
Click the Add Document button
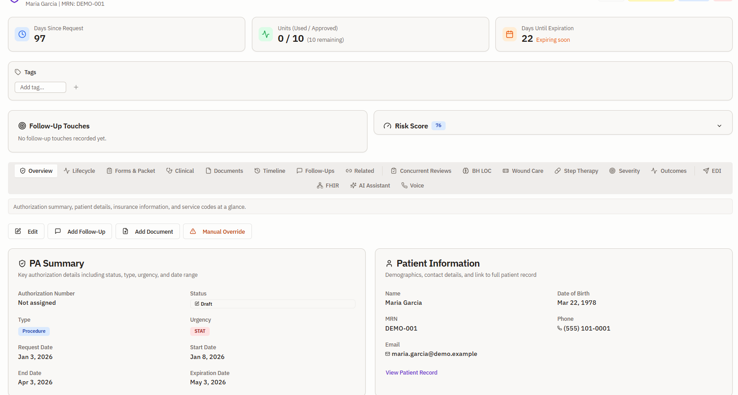[148, 231]
